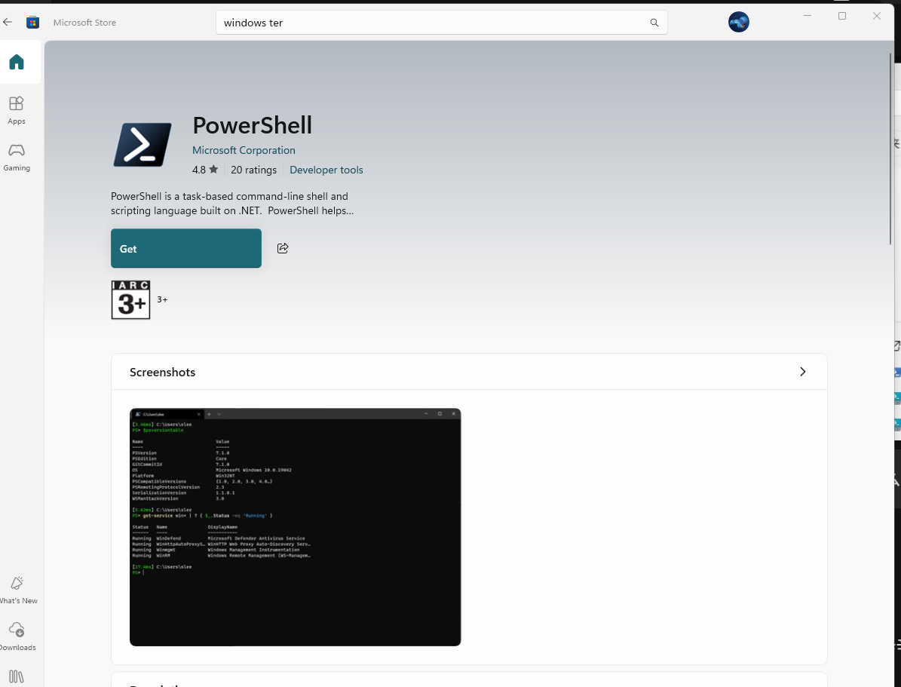Open the Microsoft Corporation publisher link
The width and height of the screenshot is (901, 687).
pos(244,150)
